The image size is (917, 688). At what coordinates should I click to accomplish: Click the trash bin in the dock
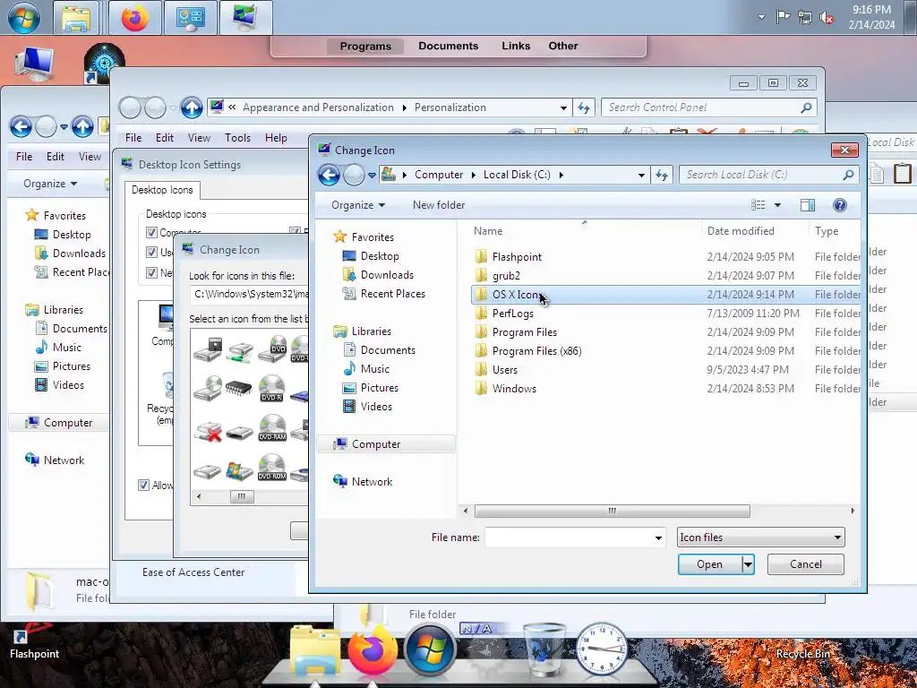[x=544, y=649]
